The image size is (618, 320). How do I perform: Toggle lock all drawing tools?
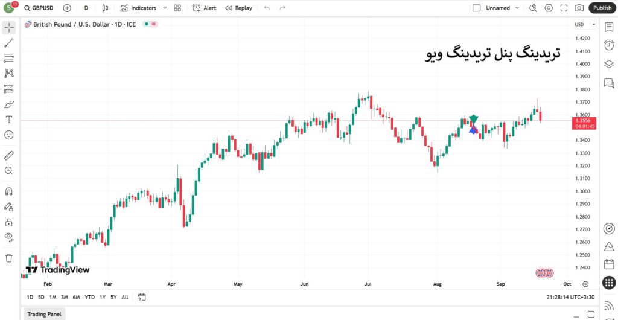pyautogui.click(x=9, y=222)
